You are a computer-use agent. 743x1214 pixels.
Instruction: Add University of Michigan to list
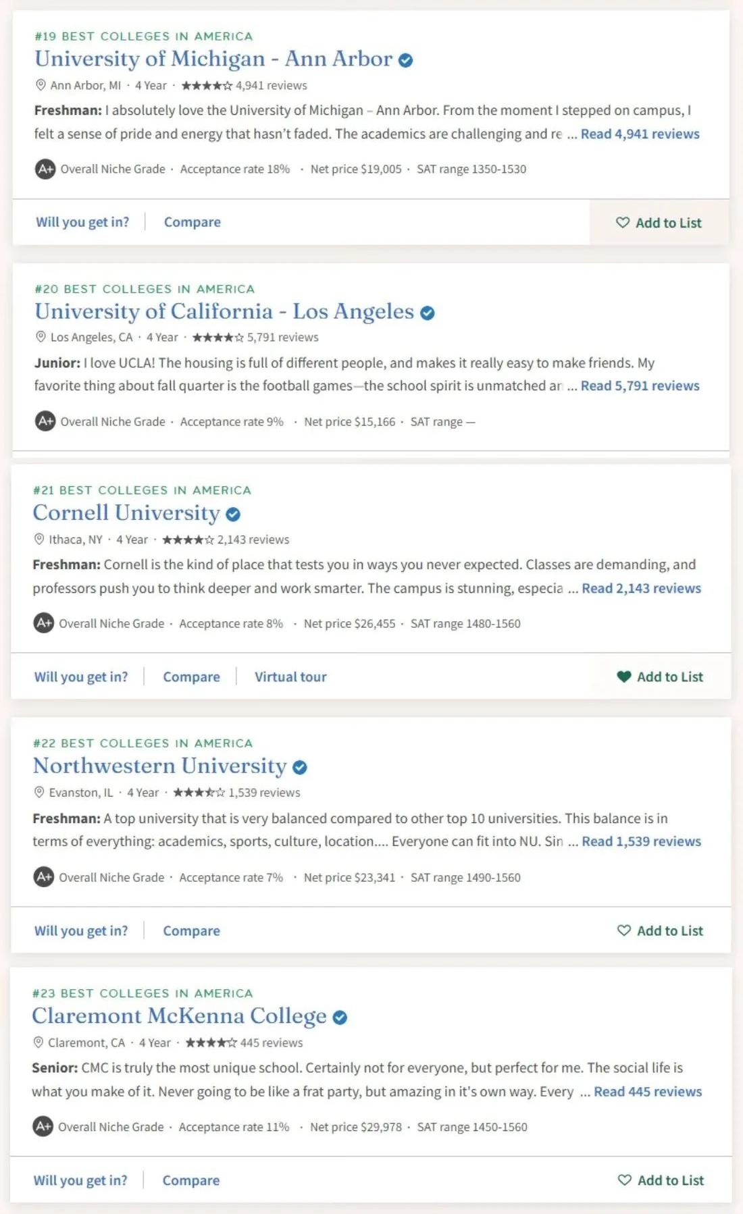click(x=659, y=223)
